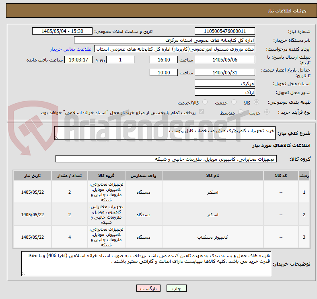Viewport: 317px width, 299px height.
Task: Click the goods group cell in row 3
Action: (106, 237)
